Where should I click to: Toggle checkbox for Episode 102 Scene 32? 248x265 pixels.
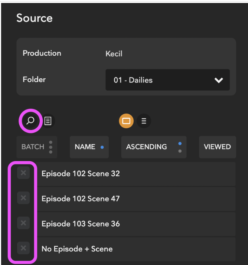click(23, 173)
